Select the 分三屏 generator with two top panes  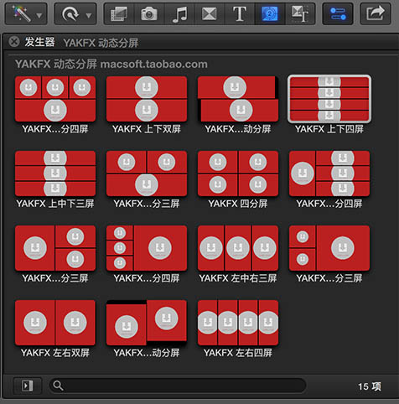pos(147,174)
